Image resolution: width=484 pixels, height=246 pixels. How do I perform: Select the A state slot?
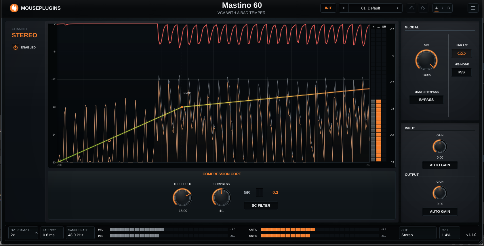(437, 8)
